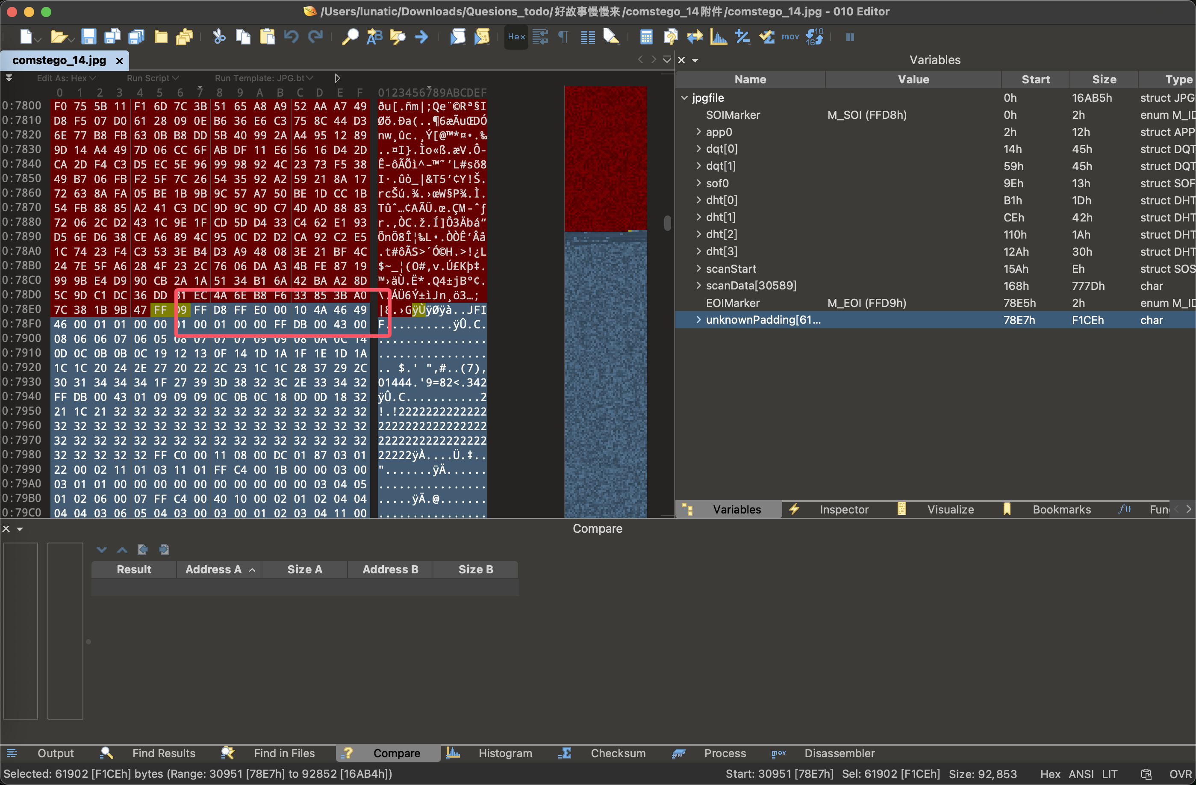Viewport: 1196px width, 785px height.
Task: Toggle OVR insert mode in status bar
Action: (x=1180, y=774)
